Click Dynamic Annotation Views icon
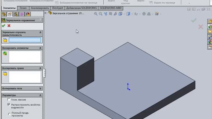The height and width of the screenshot is (119, 212). pyautogui.click(x=115, y=14)
